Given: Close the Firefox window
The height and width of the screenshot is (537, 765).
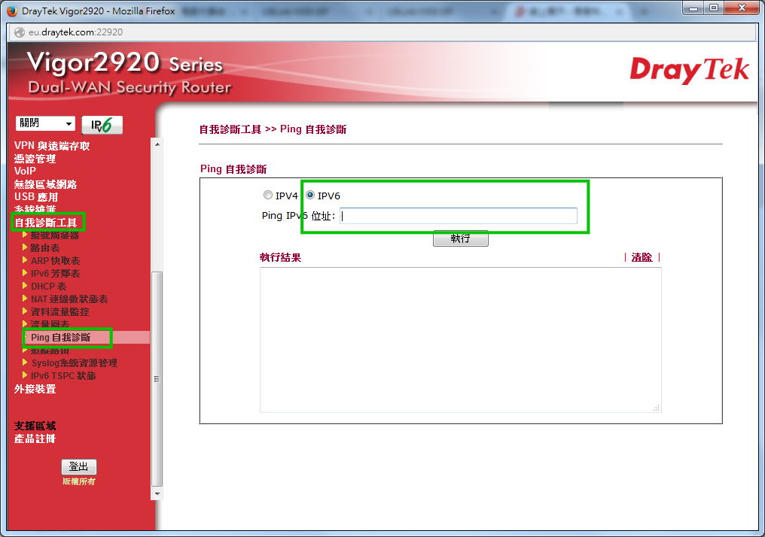Looking at the screenshot, I should pyautogui.click(x=742, y=8).
